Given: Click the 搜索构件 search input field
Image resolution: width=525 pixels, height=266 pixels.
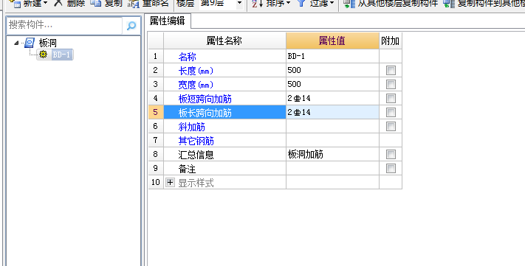Looking at the screenshot, I should [64, 25].
